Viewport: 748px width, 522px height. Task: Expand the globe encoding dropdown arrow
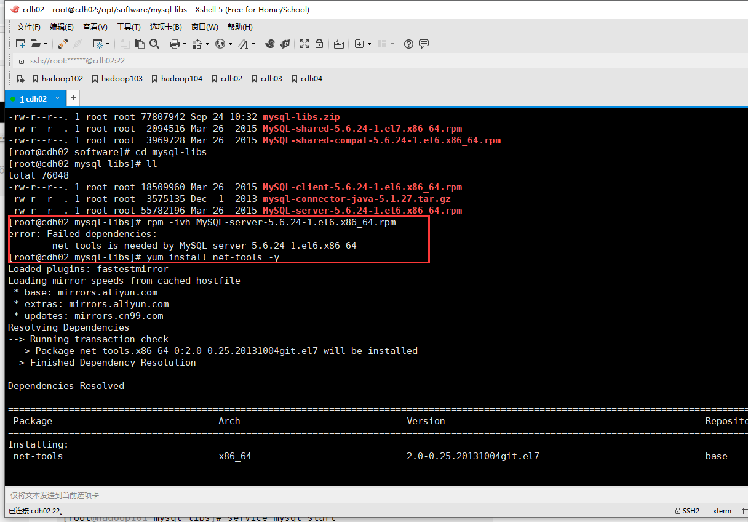231,44
